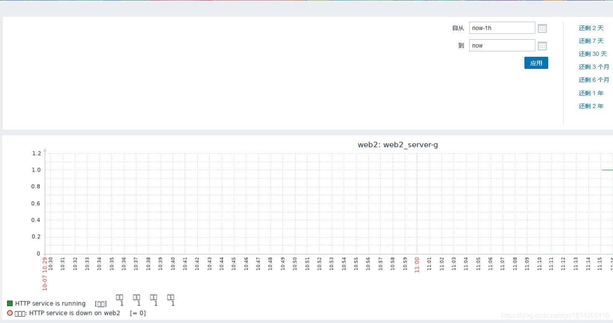Click the 0.6 value on the y-axis

(x=36, y=203)
